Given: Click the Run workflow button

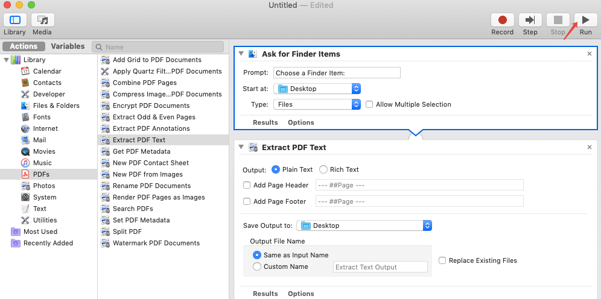Looking at the screenshot, I should 585,20.
